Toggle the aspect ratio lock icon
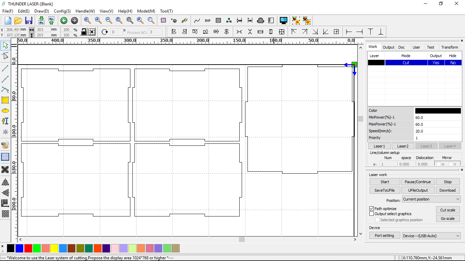Screen dimensions: 465x261 tap(84, 32)
